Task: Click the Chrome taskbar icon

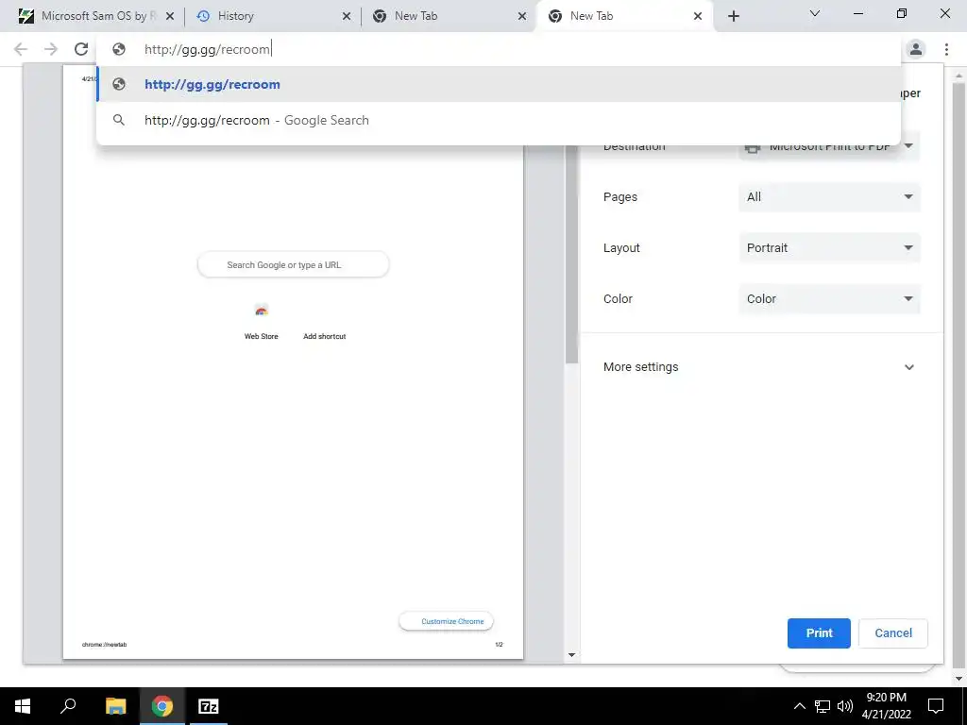Action: (162, 706)
